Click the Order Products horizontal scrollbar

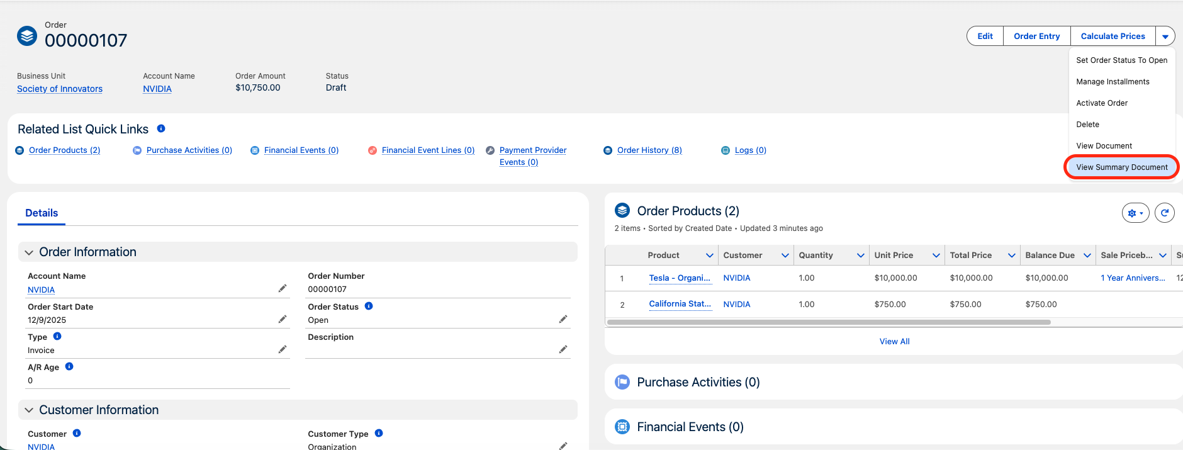click(829, 322)
